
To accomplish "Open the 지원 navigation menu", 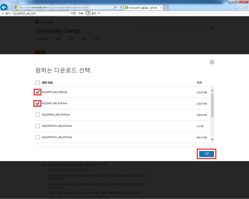I will [84, 39].
